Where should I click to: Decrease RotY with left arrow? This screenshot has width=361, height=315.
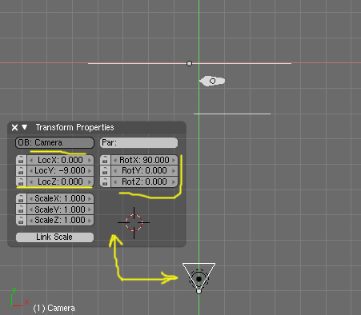click(115, 170)
